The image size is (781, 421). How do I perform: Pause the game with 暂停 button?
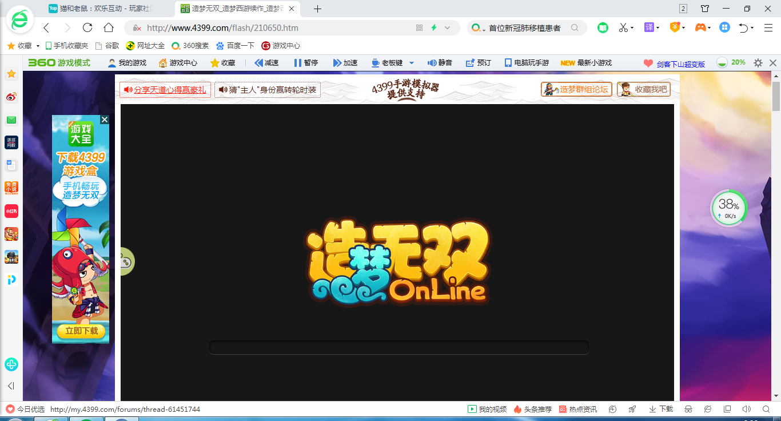click(x=305, y=63)
